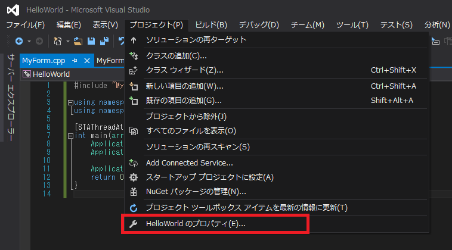Click the navigate forward arrow icon
The height and width of the screenshot is (250, 452).
[x=39, y=42]
